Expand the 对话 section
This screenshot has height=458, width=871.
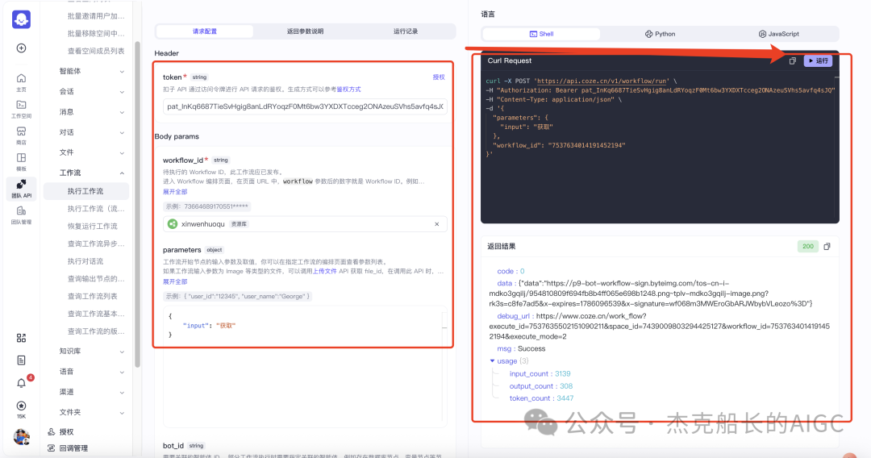pos(92,132)
